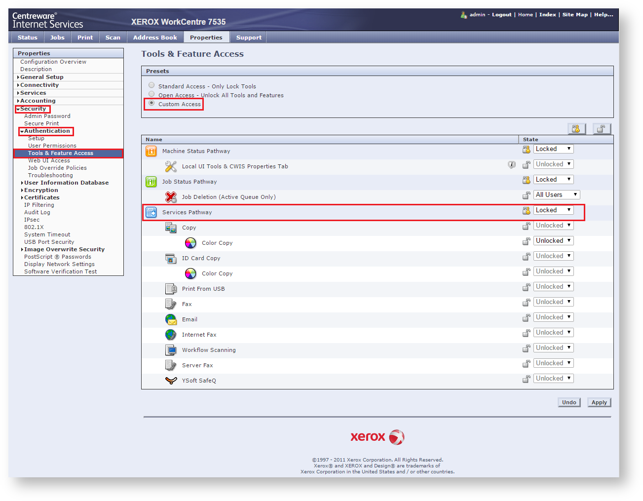Image resolution: width=643 pixels, height=501 pixels.
Task: Switch to the Support tab
Action: point(249,38)
